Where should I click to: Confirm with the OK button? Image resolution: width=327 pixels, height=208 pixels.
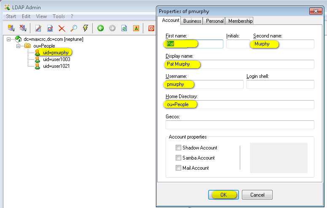coord(223,195)
